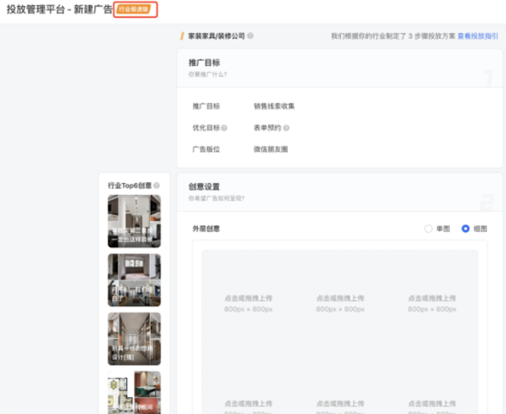
Task: Open the second Top6 creative thumbnail
Action: pyautogui.click(x=134, y=280)
